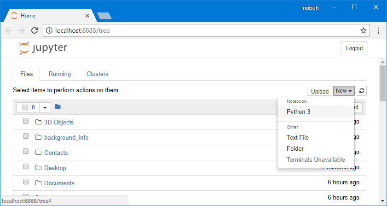
Task: Switch to the Clusters tab
Action: 98,74
